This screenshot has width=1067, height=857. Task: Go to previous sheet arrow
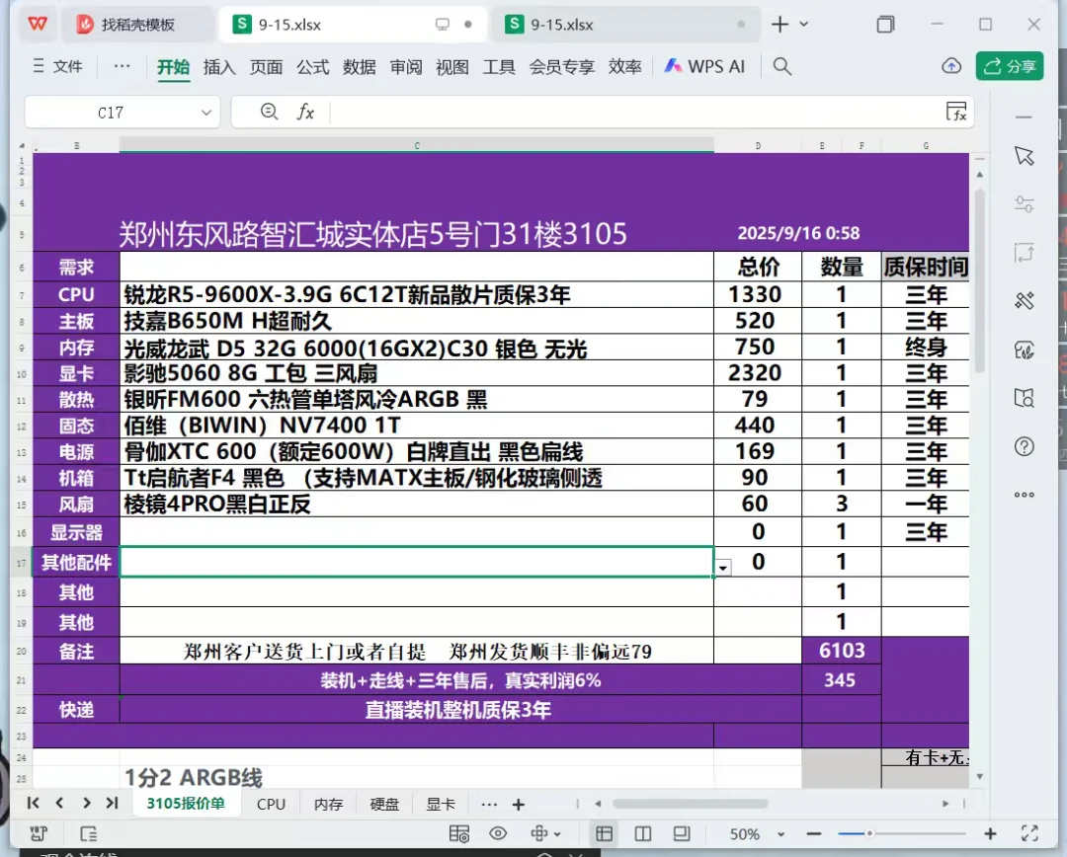click(60, 804)
